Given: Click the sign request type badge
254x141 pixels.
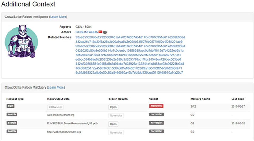Looking at the screenshot, I should click(10, 106).
